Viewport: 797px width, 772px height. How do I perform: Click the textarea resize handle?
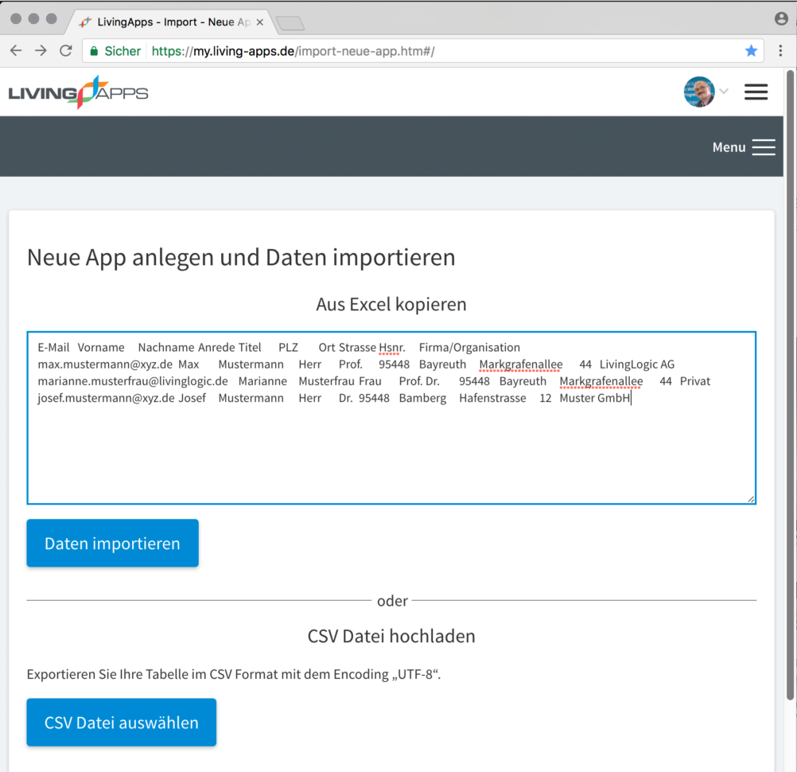click(x=749, y=498)
